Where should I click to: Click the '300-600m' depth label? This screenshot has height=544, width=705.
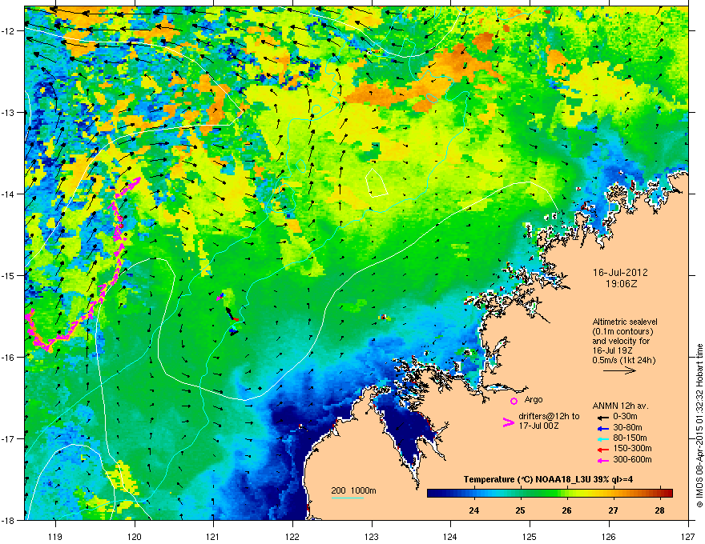click(632, 459)
